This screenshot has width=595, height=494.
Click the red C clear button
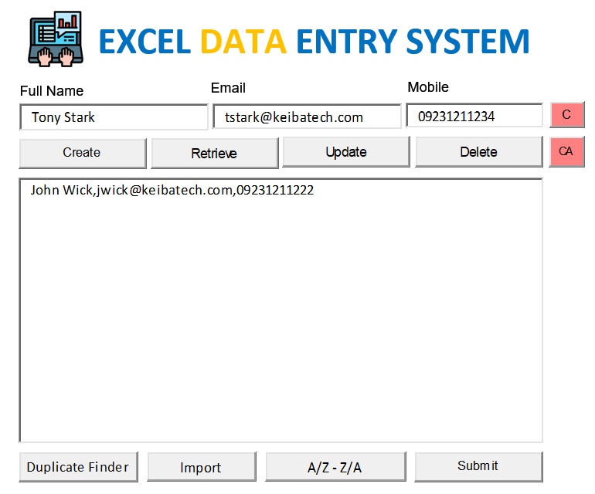pyautogui.click(x=567, y=114)
